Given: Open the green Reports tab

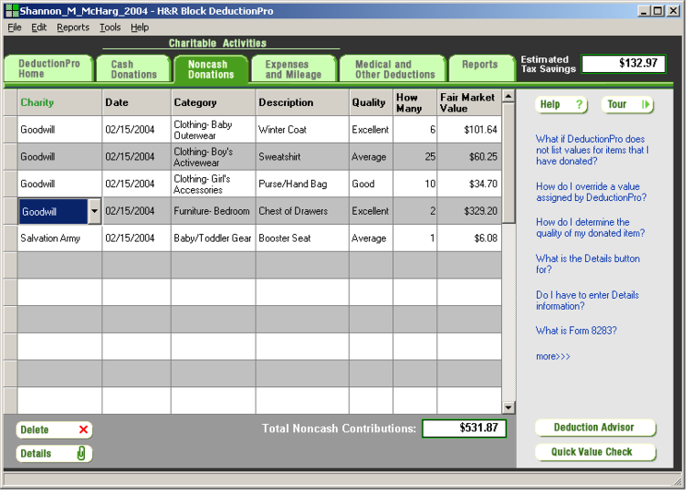Looking at the screenshot, I should [482, 68].
